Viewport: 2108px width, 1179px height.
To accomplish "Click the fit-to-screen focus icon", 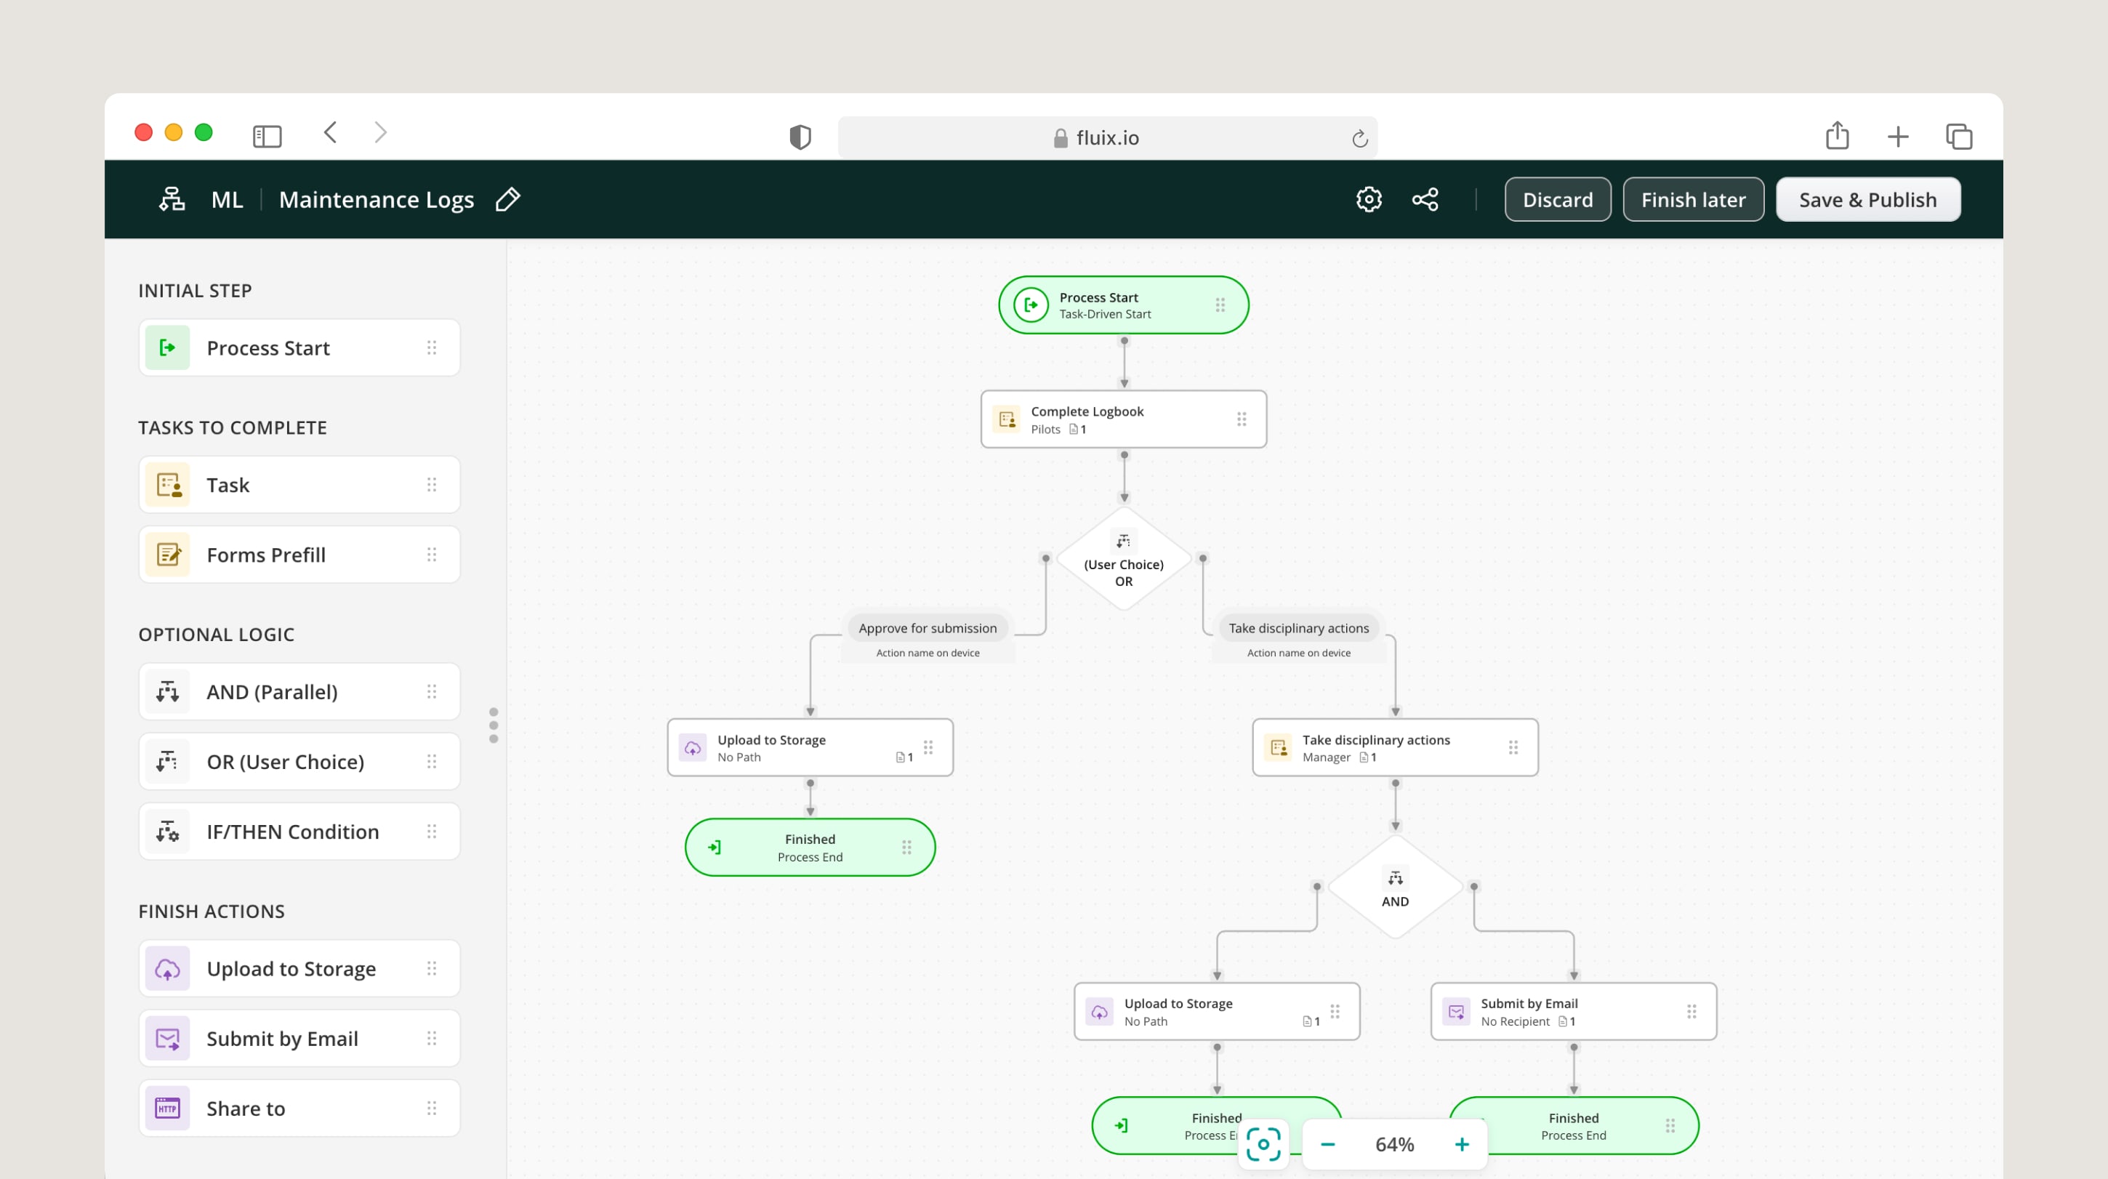I will coord(1263,1144).
